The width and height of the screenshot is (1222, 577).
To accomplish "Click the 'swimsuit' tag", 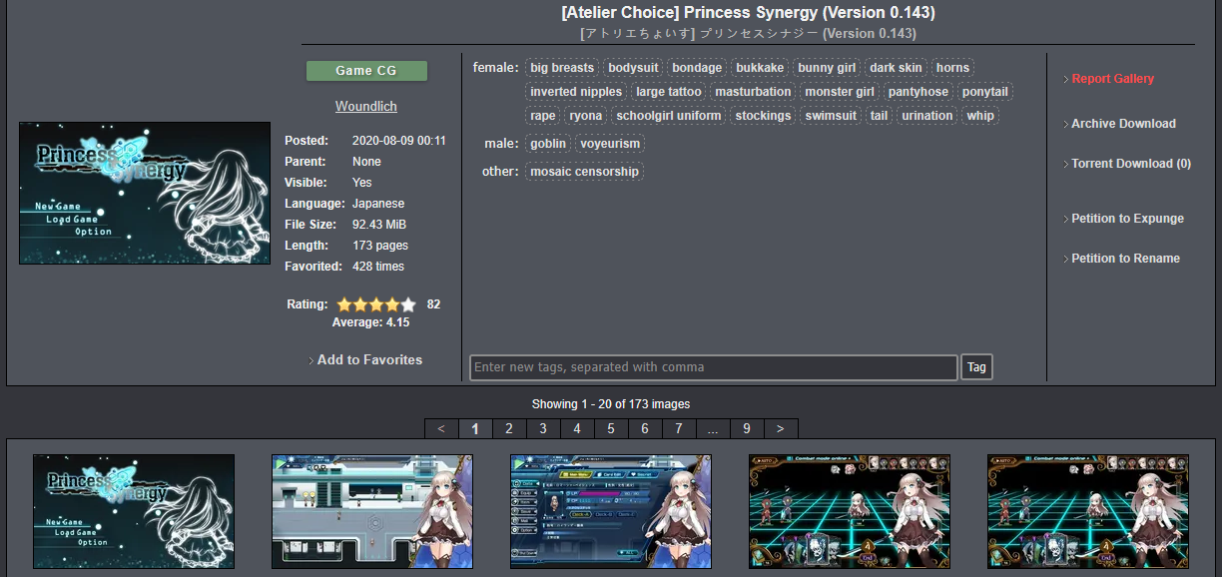I will 831,116.
